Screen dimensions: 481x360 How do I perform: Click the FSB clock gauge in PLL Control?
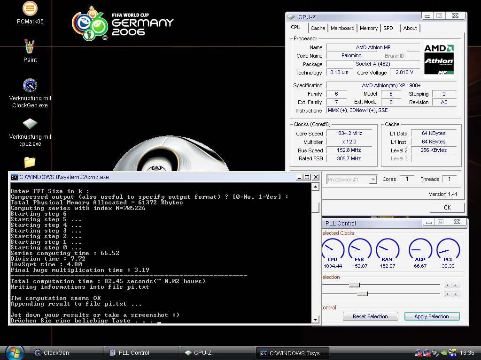[x=359, y=250]
